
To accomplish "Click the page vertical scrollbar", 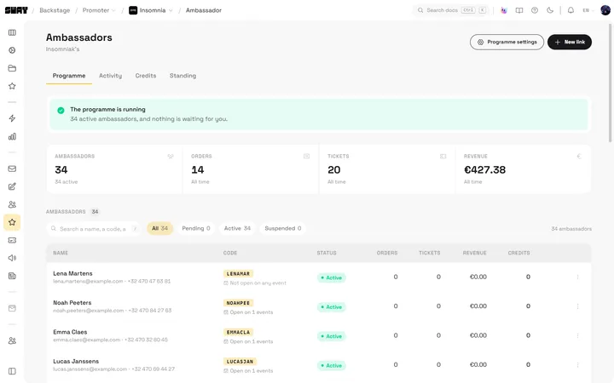I will pos(611,83).
